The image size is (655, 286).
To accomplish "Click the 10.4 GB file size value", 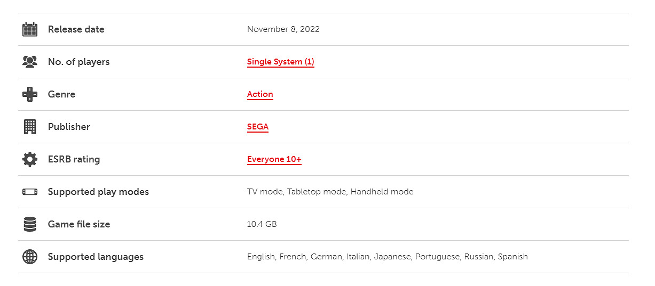I will tap(262, 224).
